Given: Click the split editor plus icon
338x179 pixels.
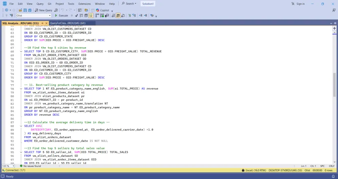Looking at the screenshot, I should [334, 28].
